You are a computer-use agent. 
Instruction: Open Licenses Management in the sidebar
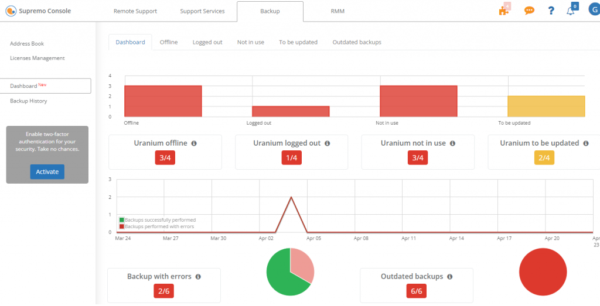click(x=37, y=58)
